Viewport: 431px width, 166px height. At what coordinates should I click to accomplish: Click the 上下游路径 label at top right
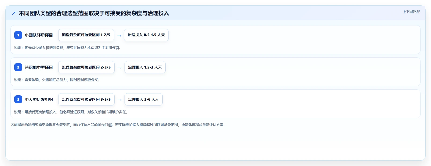click(x=411, y=12)
